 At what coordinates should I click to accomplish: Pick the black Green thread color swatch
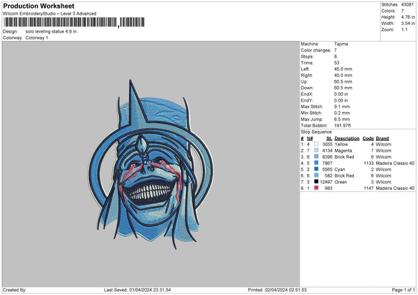pyautogui.click(x=318, y=182)
